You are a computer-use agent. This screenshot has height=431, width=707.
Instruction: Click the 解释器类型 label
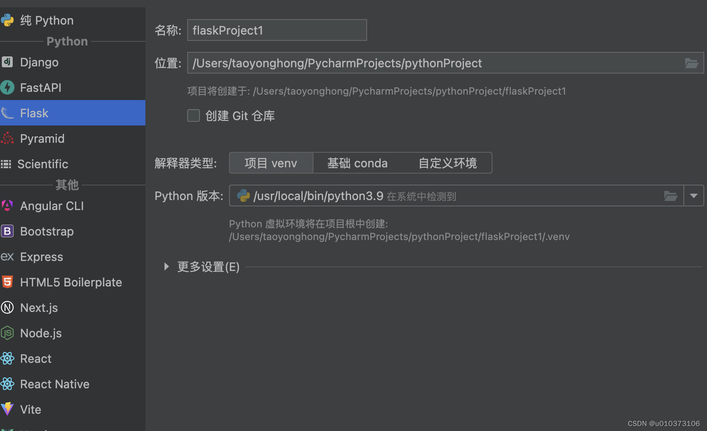point(186,163)
